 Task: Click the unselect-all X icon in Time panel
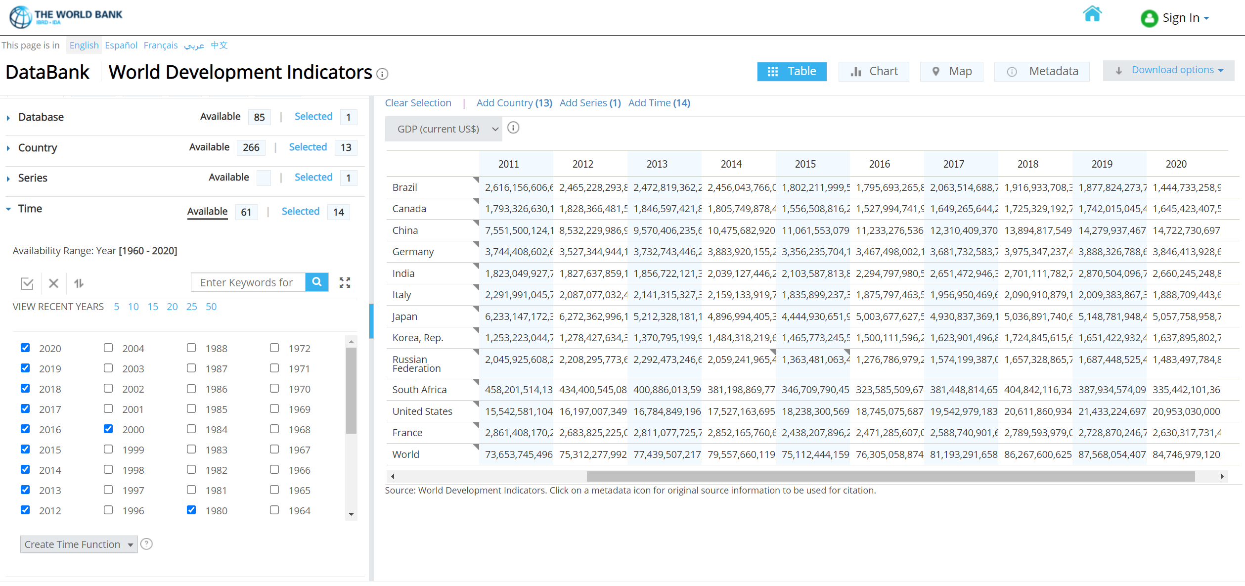tap(53, 283)
